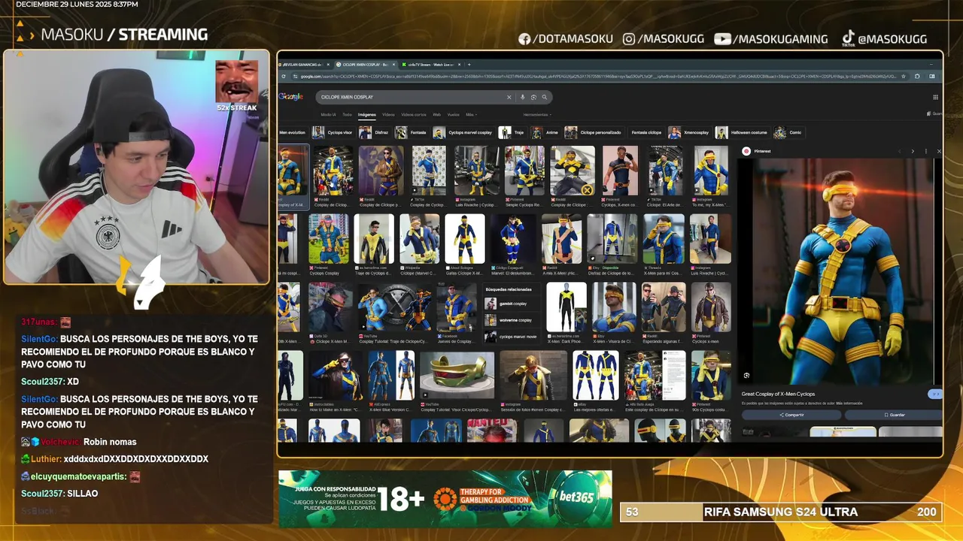Go to previous image in preview panel
Screen dimensions: 963x541
(900, 151)
